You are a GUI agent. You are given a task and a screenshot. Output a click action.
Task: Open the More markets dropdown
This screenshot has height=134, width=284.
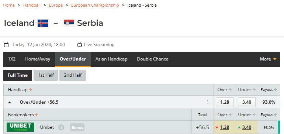268,59
